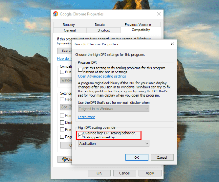
Task: Open the 'Windo...' compatibility dropdown in background window
Action: point(66,80)
